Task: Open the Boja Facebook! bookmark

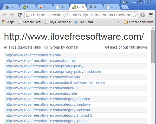Action: pyautogui.click(x=58, y=22)
